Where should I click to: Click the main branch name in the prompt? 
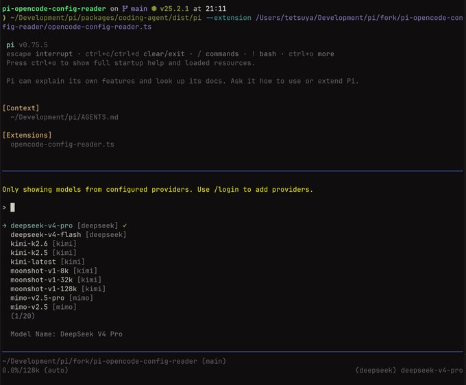tap(139, 9)
